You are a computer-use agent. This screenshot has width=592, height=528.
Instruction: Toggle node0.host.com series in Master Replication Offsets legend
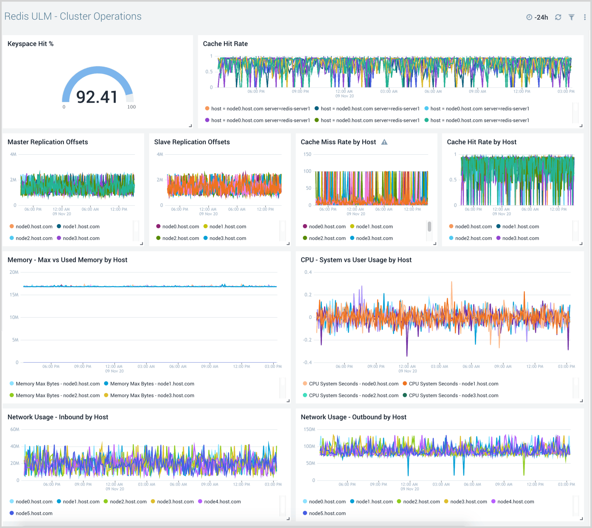(x=34, y=226)
